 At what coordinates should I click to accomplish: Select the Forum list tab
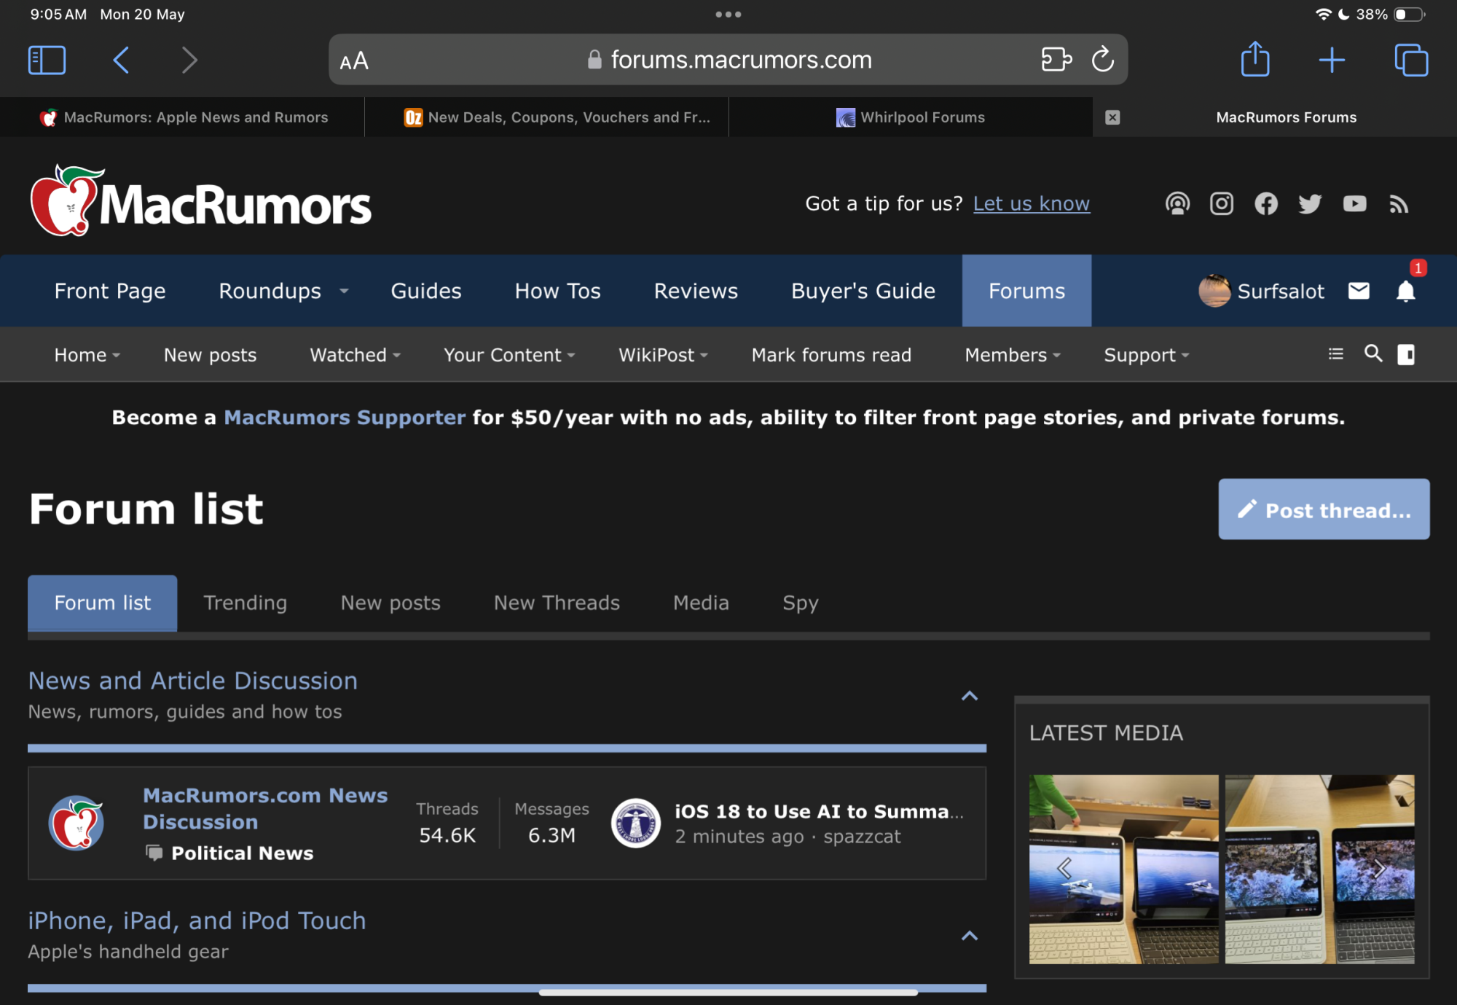[x=103, y=603]
